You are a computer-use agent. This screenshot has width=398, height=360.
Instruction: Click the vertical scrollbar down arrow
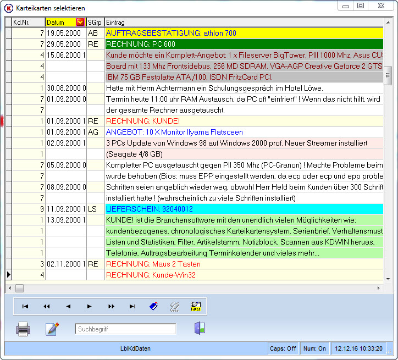coord(388,279)
